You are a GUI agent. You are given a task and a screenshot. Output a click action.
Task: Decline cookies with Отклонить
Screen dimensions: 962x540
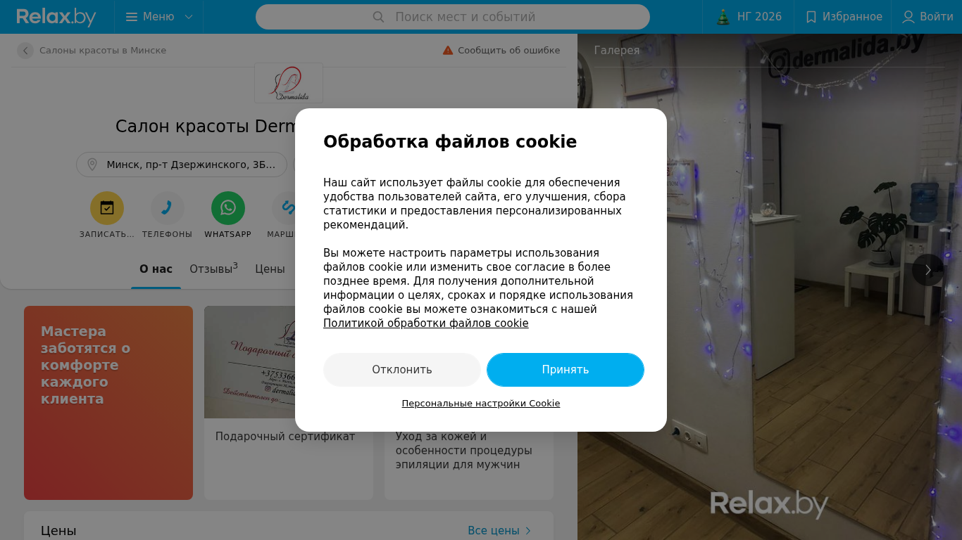click(402, 370)
